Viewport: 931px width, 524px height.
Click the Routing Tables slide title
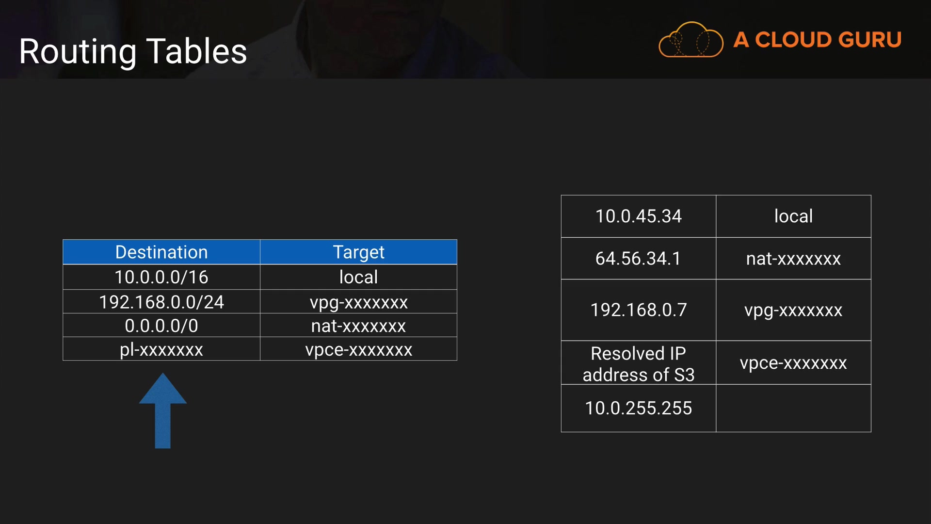click(133, 51)
